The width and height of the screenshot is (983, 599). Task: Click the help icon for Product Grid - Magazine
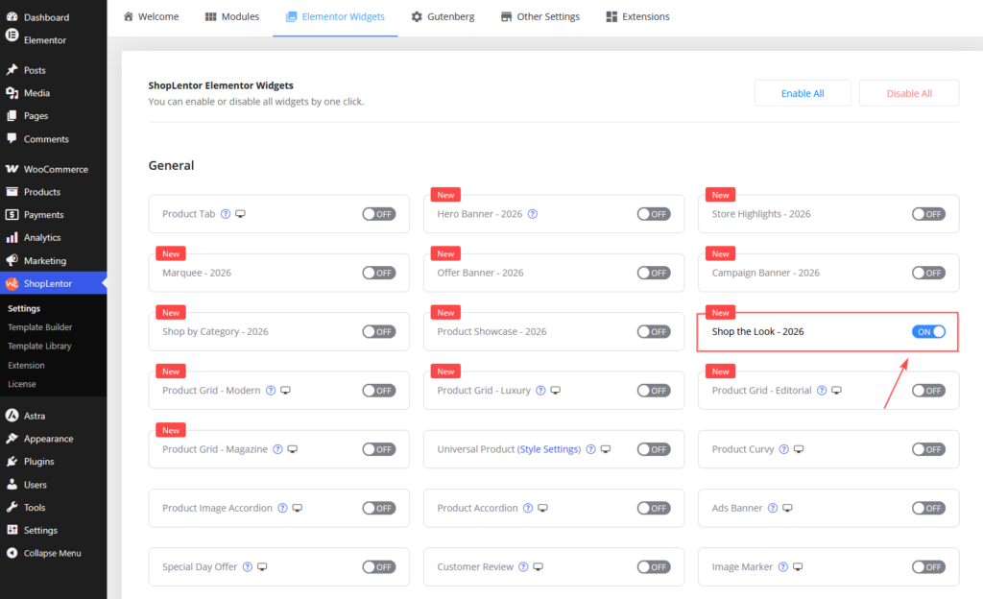[x=277, y=449]
